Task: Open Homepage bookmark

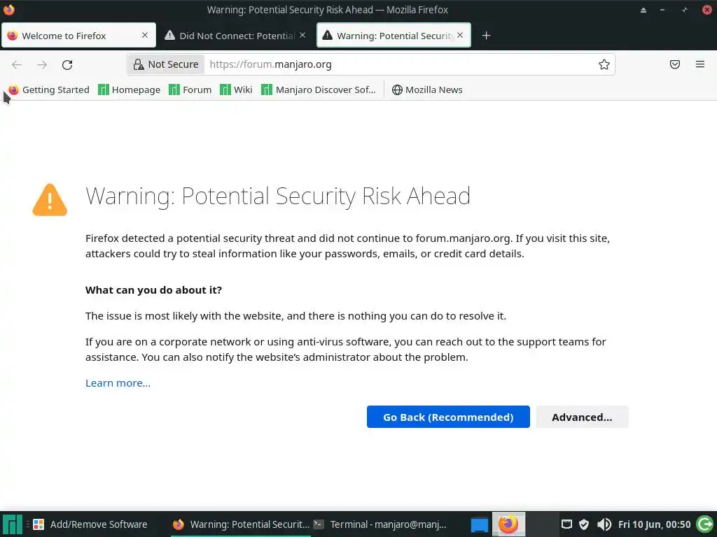Action: coord(130,89)
